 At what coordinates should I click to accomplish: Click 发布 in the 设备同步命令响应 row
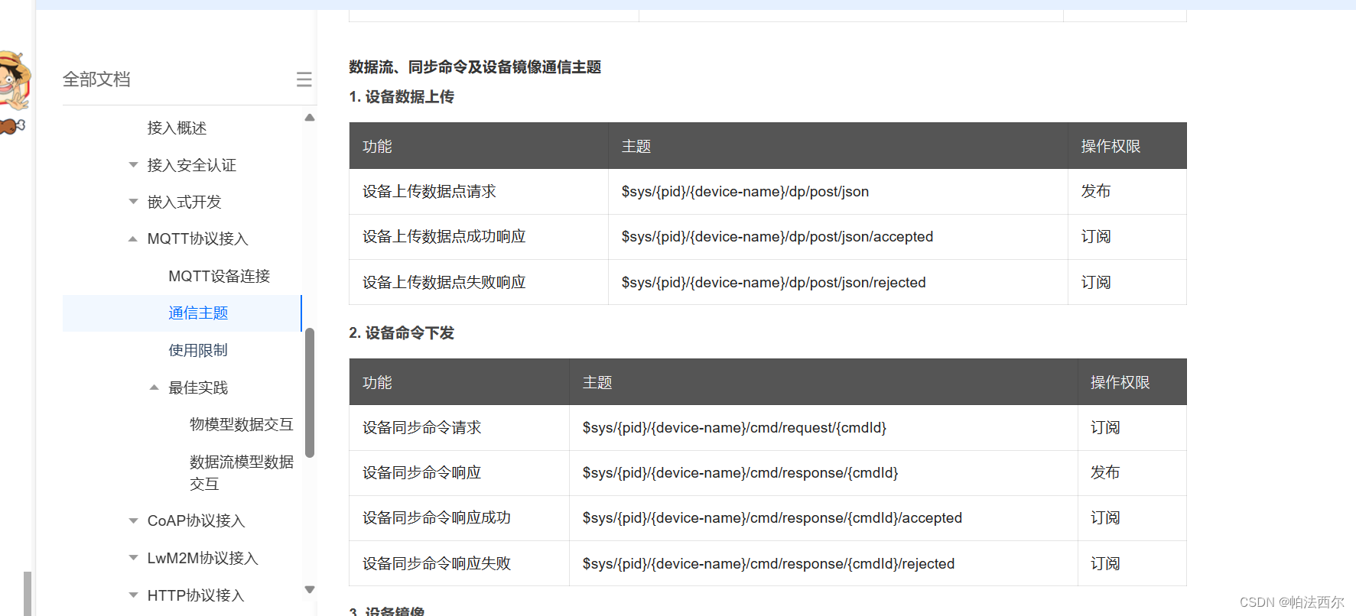coord(1105,473)
